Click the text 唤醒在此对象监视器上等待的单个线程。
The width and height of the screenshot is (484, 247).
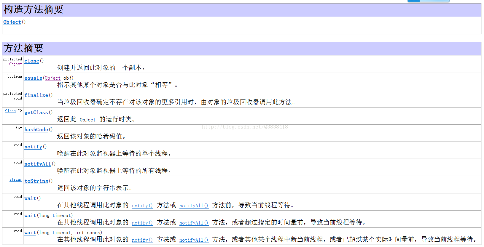click(114, 154)
